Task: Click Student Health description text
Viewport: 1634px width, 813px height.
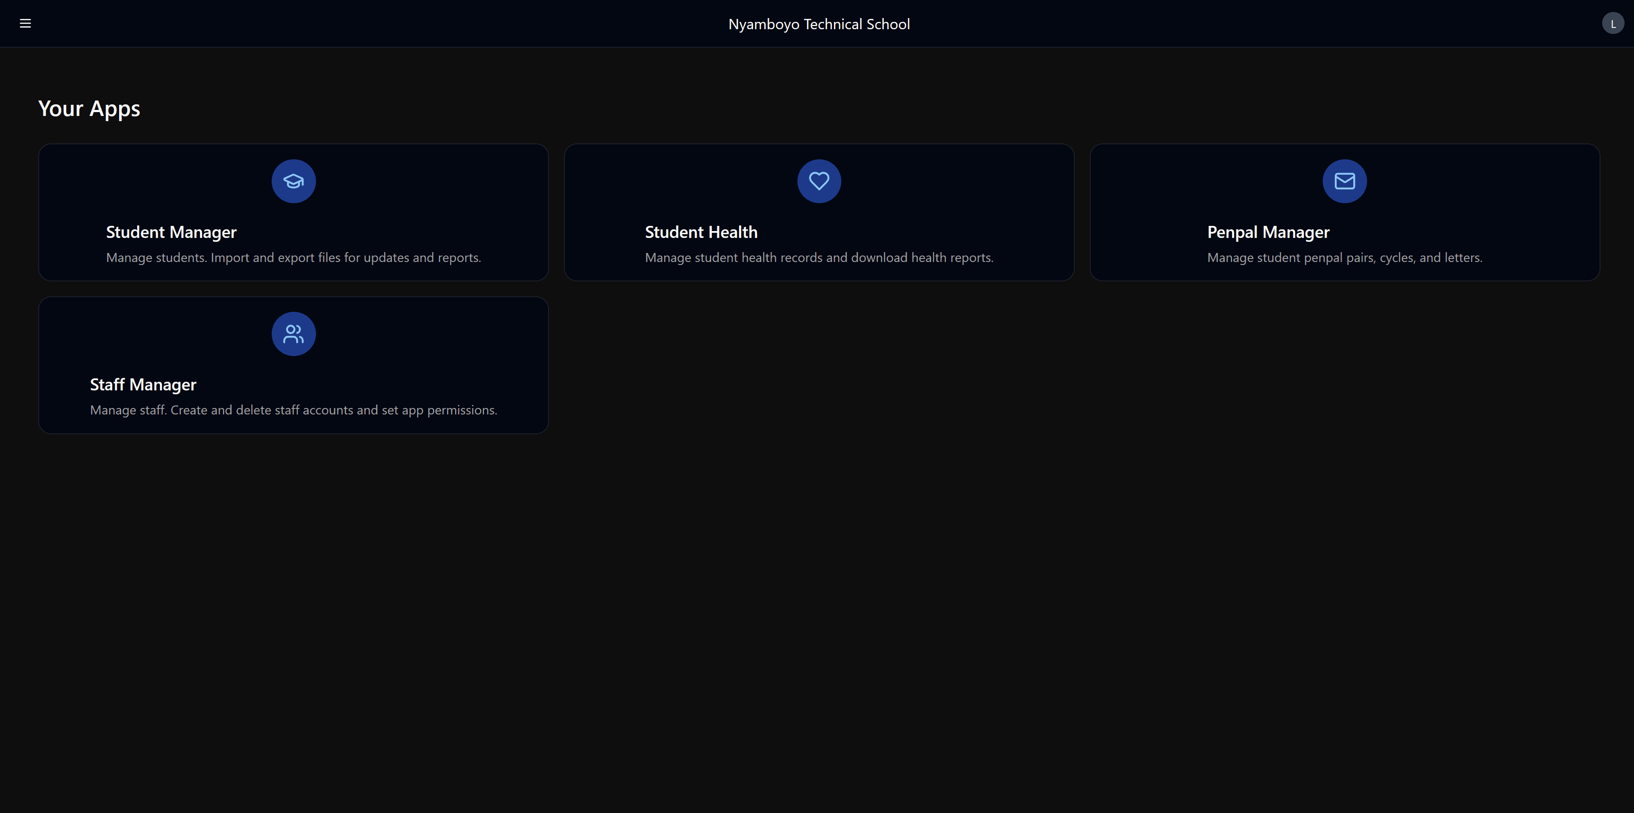Action: 819,257
